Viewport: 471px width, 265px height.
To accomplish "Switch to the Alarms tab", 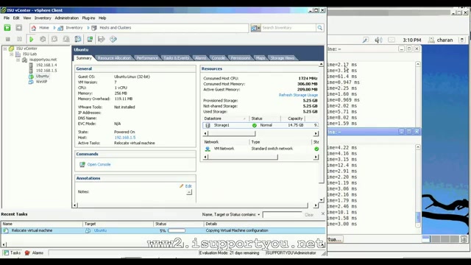I will [x=201, y=58].
